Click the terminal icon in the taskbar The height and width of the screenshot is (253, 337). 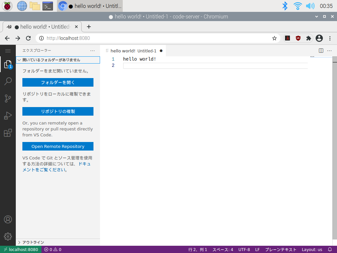tap(47, 6)
